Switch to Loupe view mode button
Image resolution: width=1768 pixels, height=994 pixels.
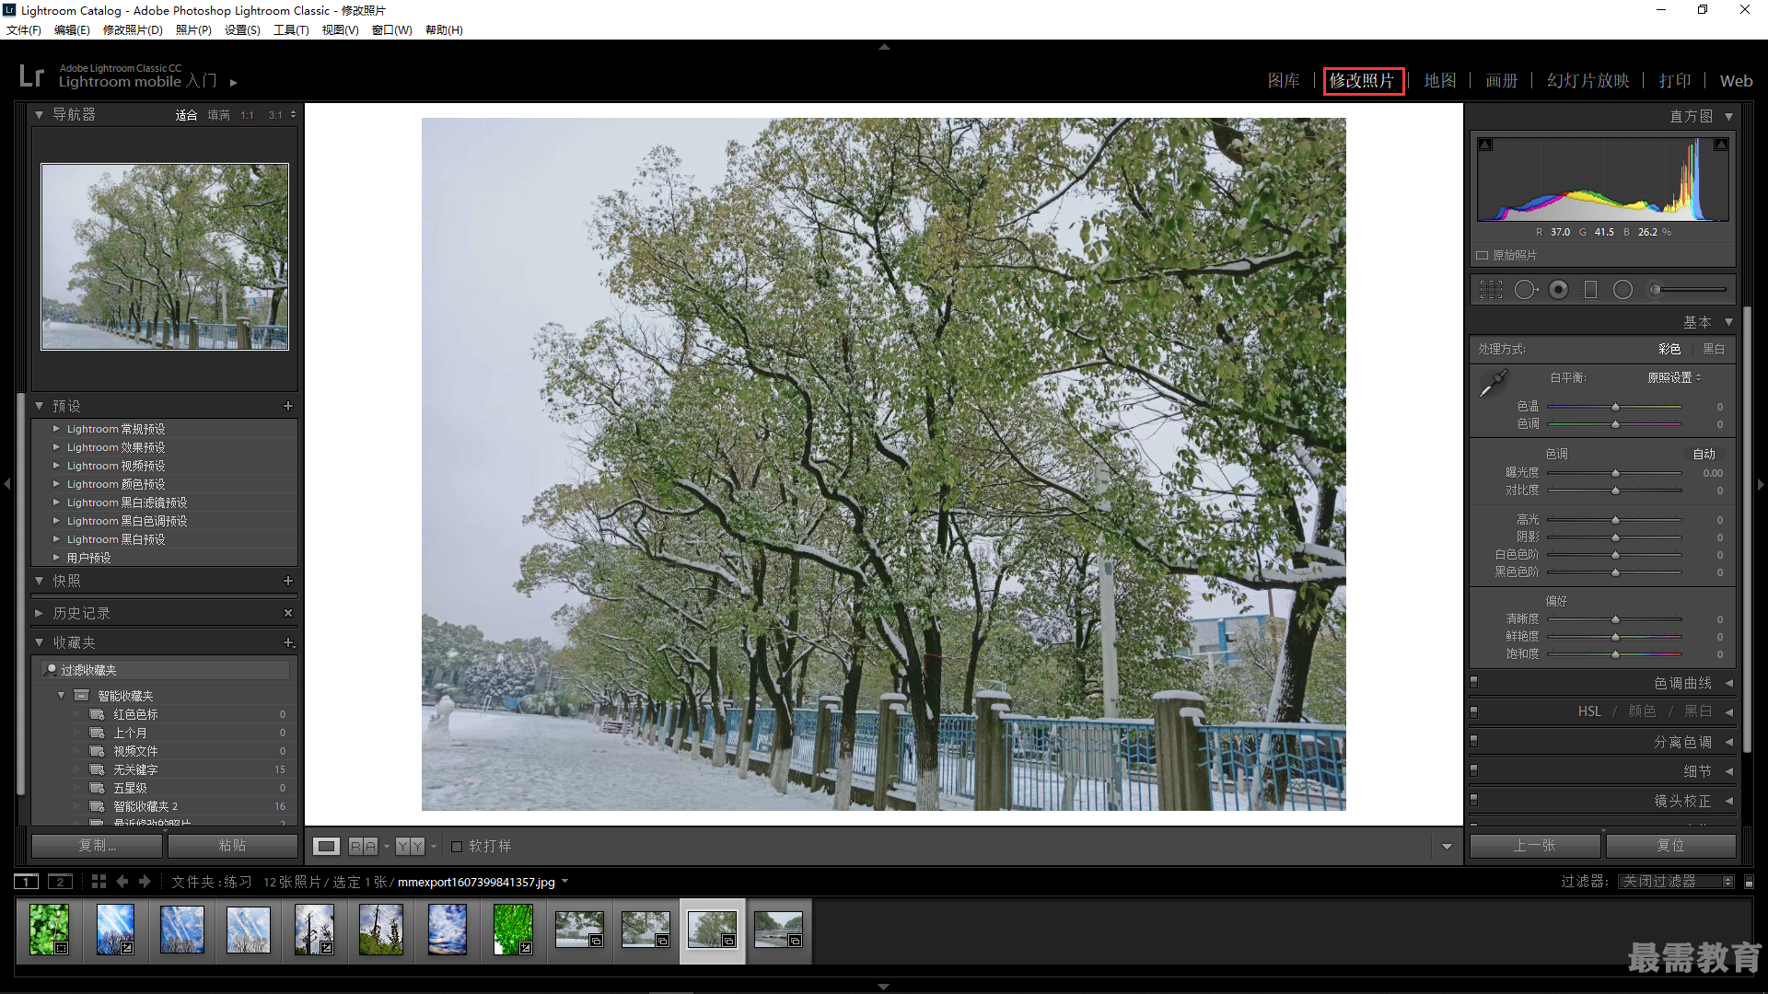pos(326,846)
